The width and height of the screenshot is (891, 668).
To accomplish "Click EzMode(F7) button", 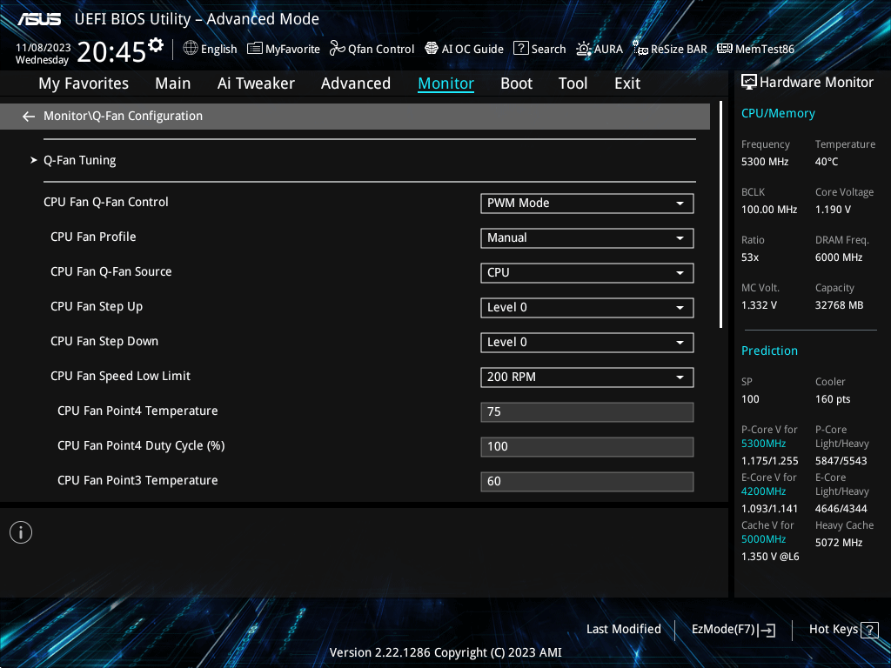I will (733, 630).
